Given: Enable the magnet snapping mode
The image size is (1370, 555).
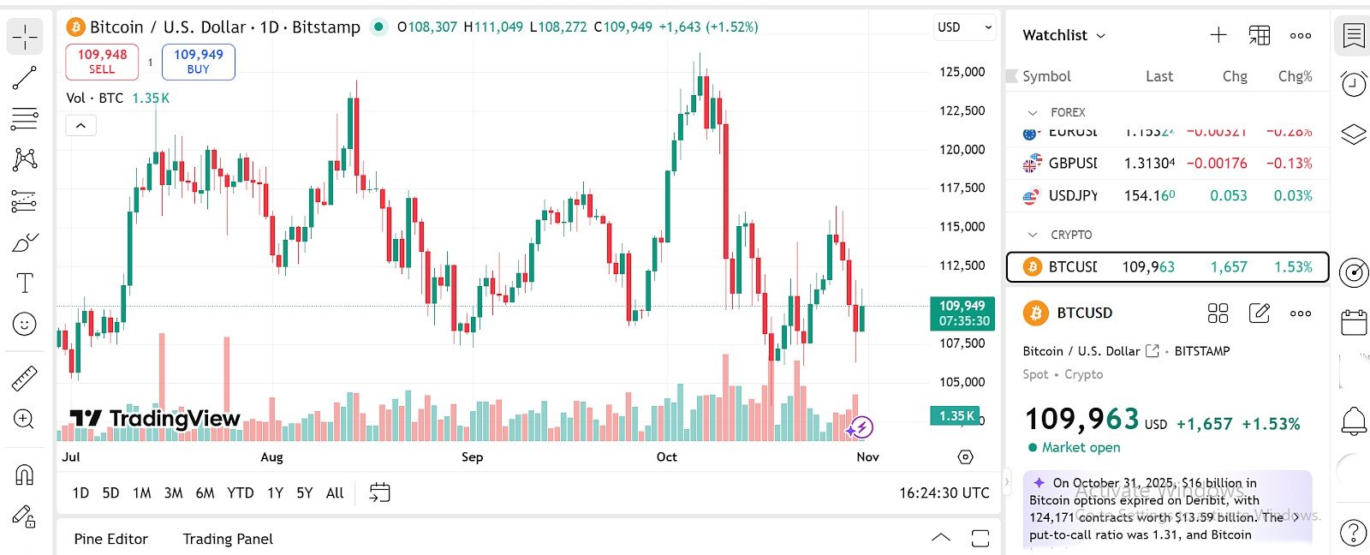Looking at the screenshot, I should tap(24, 475).
